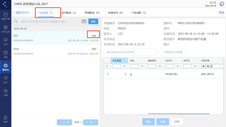Click the 一键填充发货数量 button

(172, 52)
